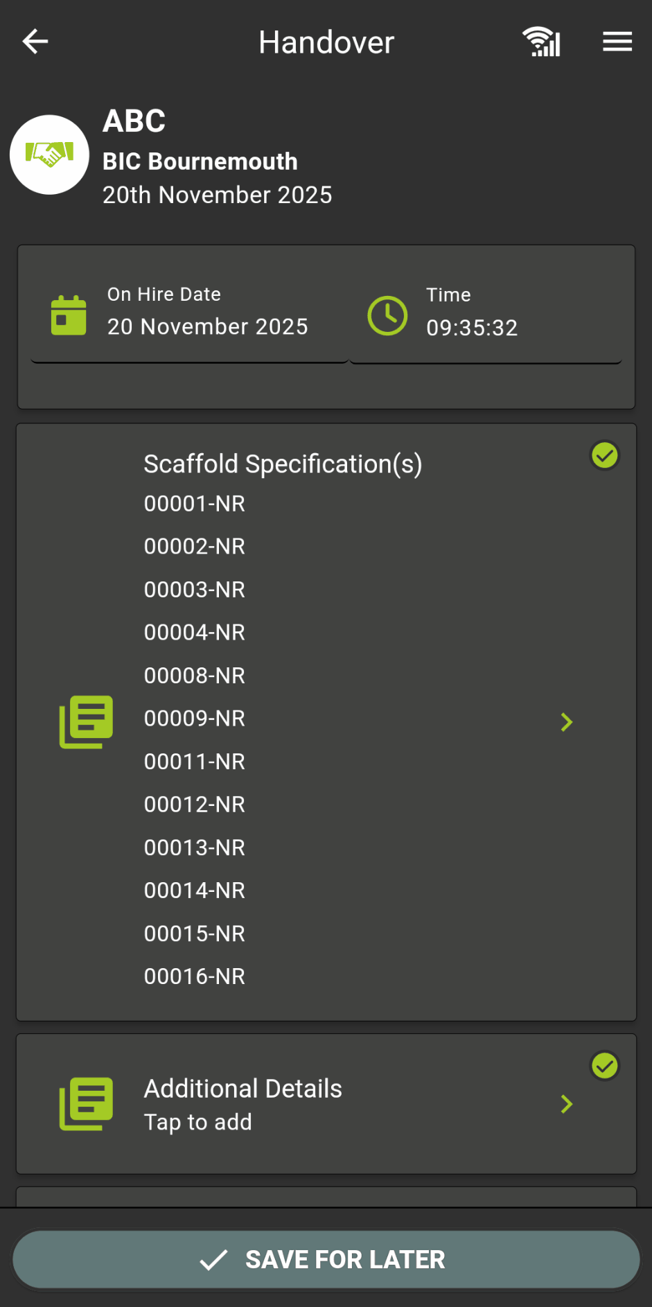
Task: Tap the back arrow icon
Action: pos(35,42)
